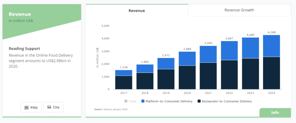Image resolution: width=296 pixels, height=123 pixels.
Task: Click the PNG image icon
Action: click(27, 107)
